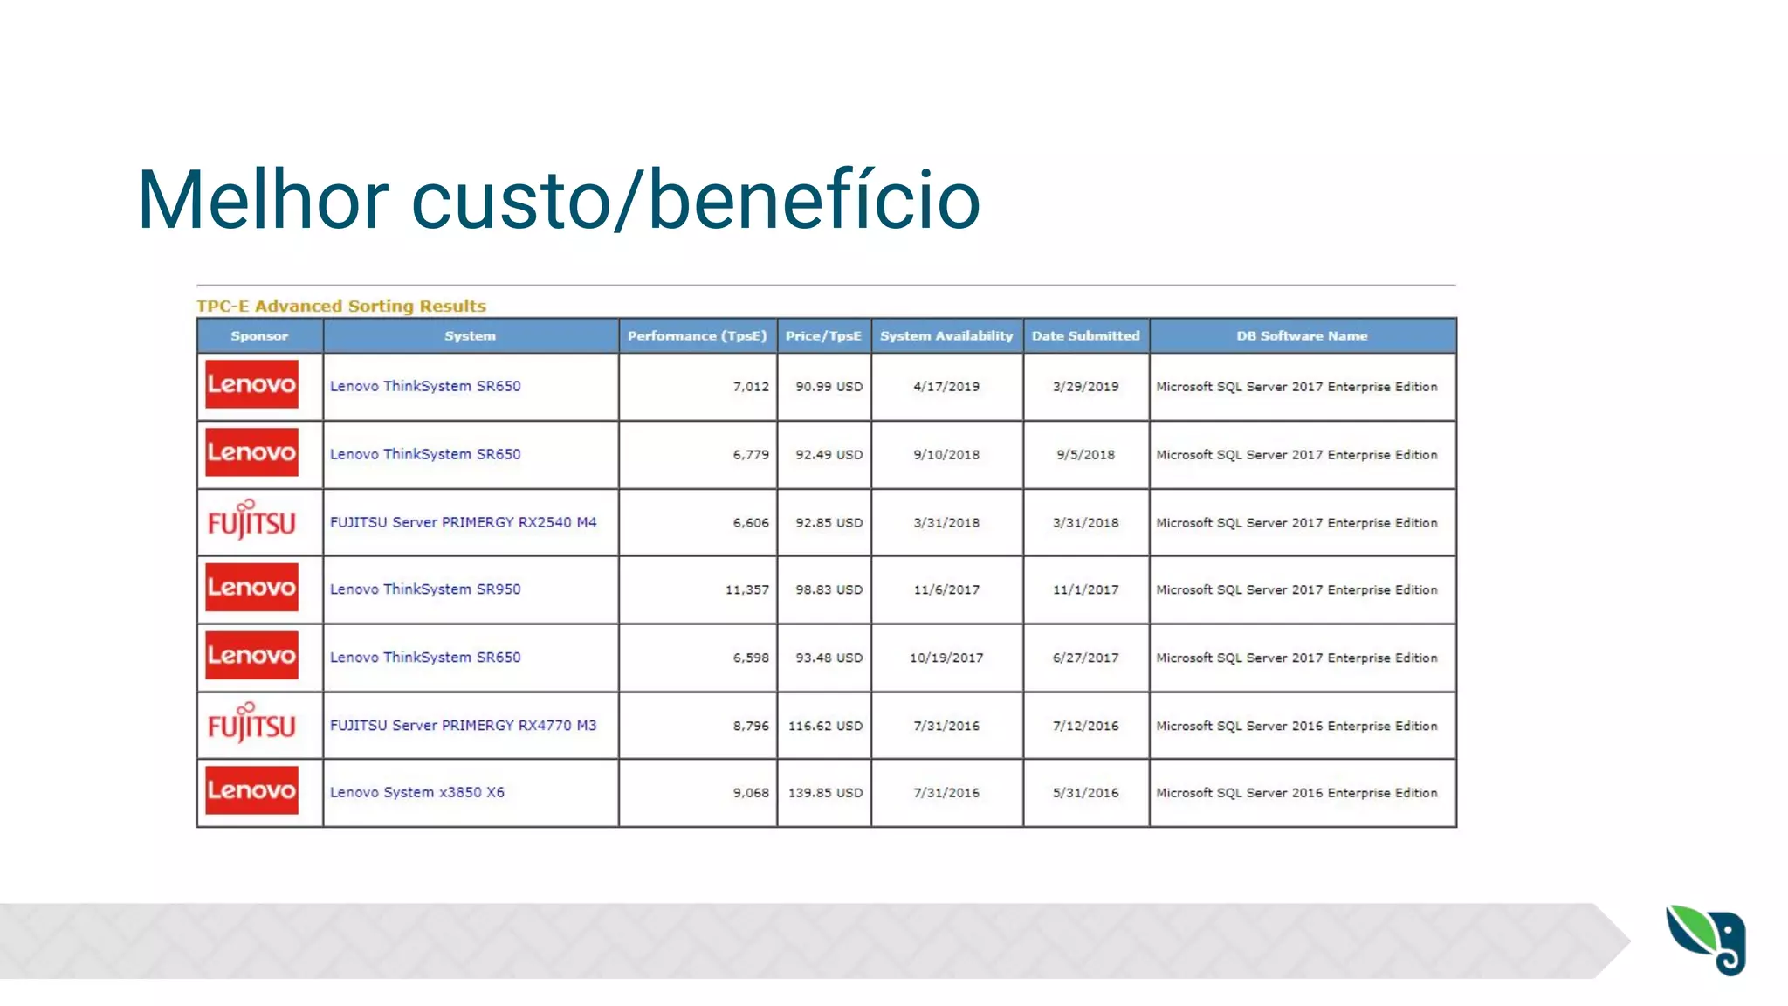The image size is (1788, 1006).
Task: Open the Lenovo ThinkSystem SR650 link with 6,779 TpsE
Action: [425, 454]
